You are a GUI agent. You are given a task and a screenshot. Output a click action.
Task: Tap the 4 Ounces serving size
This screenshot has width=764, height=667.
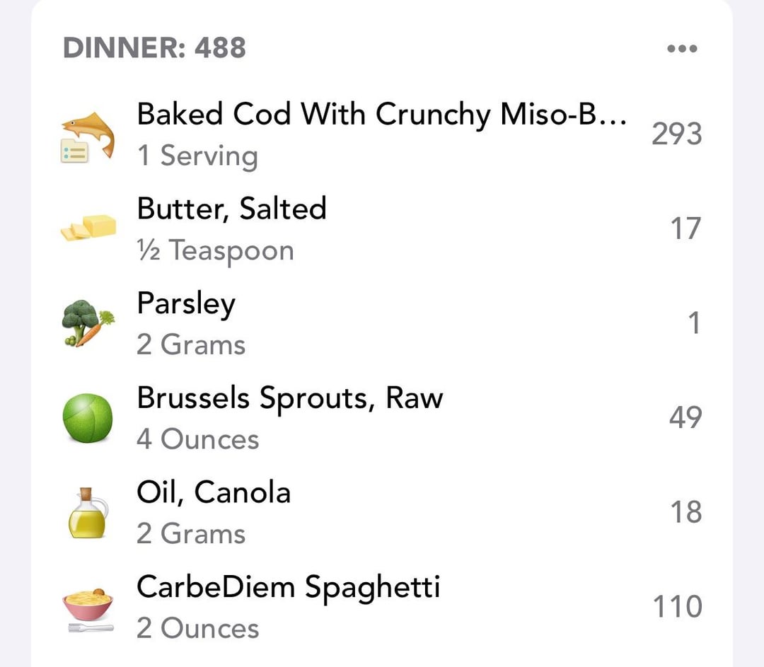coord(197,439)
